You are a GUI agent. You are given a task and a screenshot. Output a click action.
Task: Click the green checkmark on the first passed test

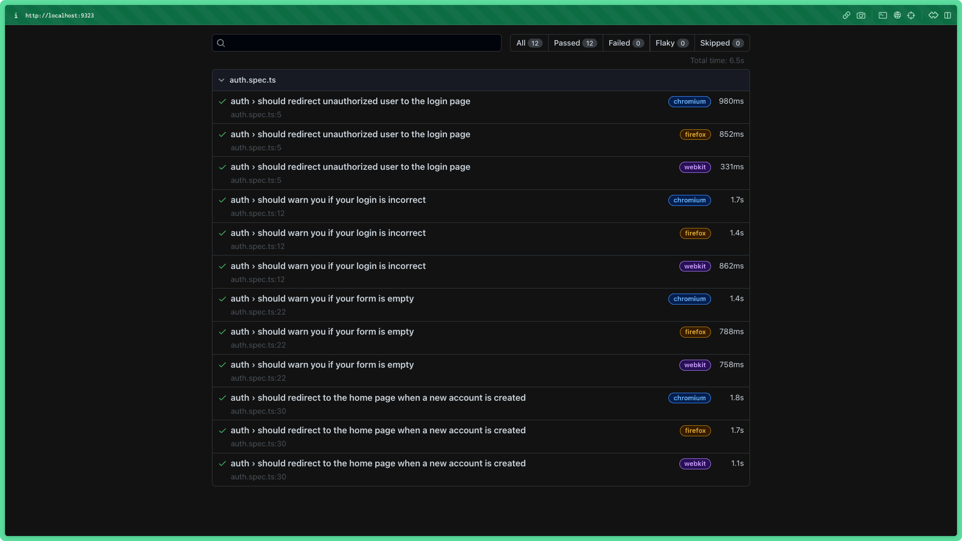pyautogui.click(x=222, y=101)
